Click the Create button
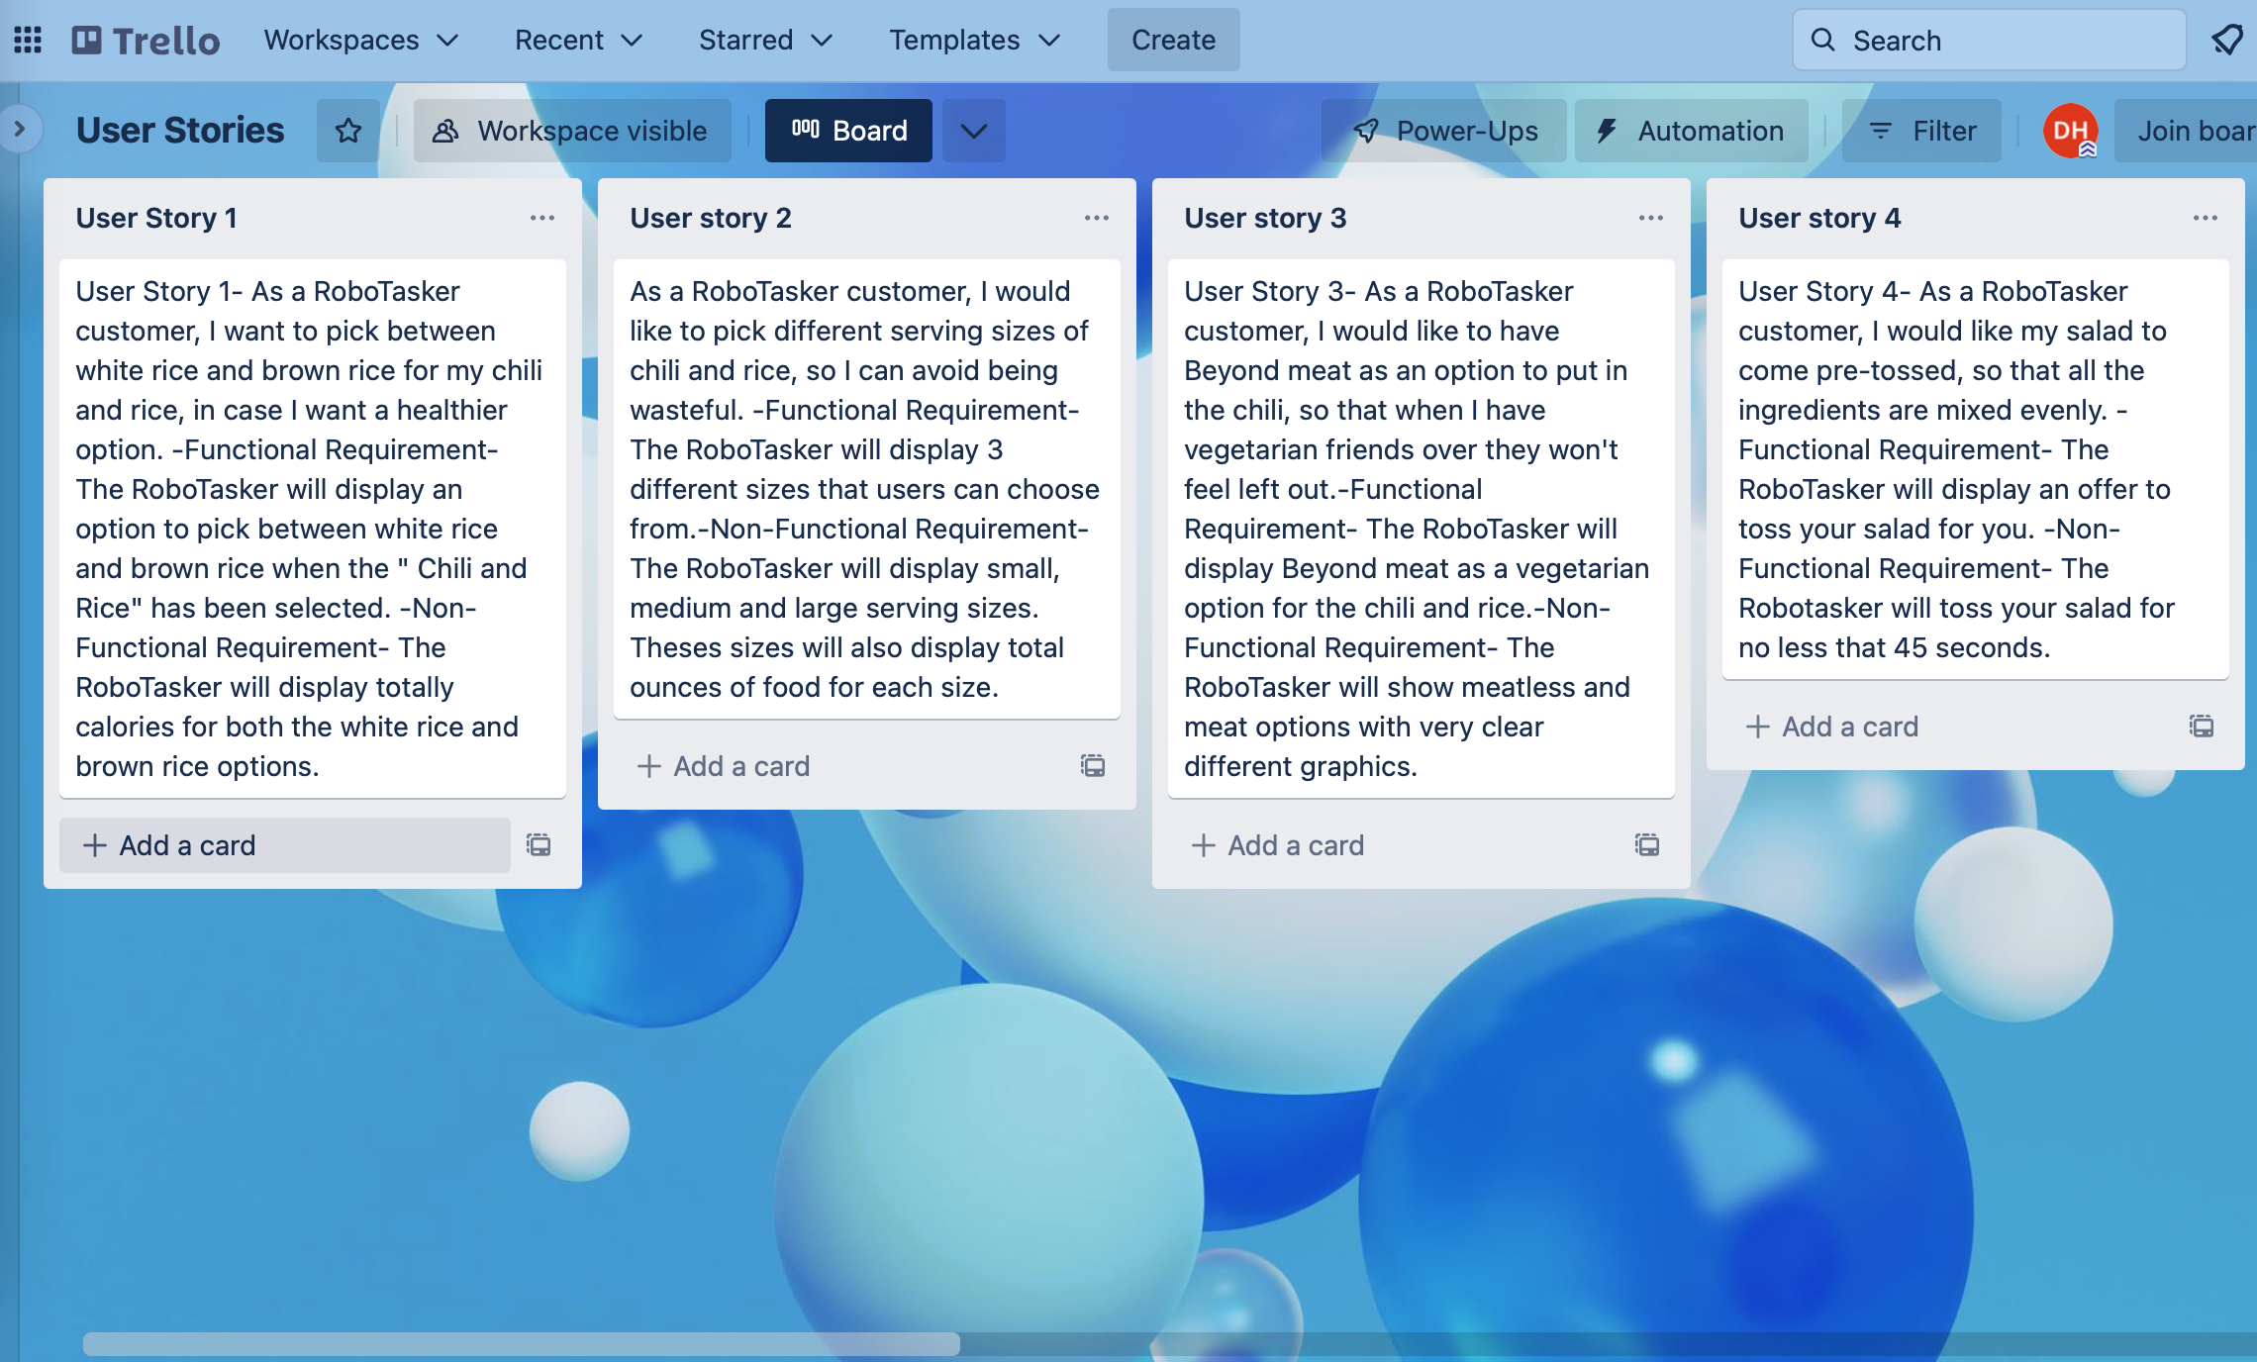This screenshot has height=1362, width=2257. coord(1173,40)
